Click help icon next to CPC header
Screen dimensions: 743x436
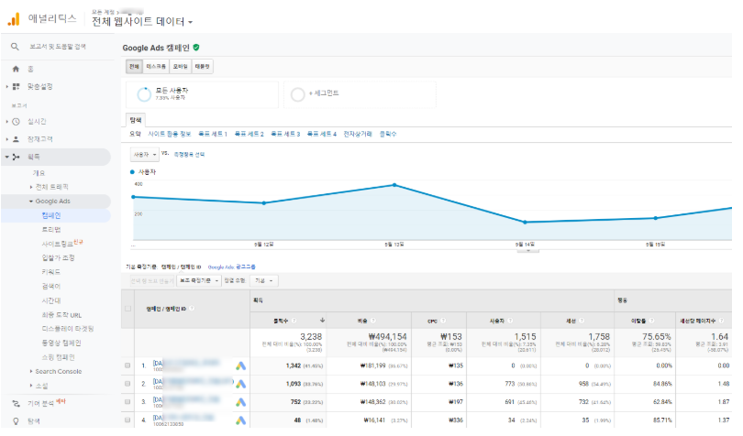[x=443, y=321]
